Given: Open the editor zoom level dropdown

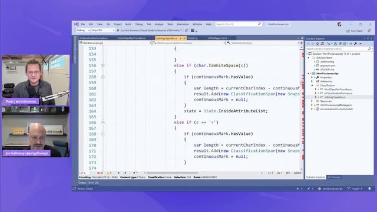Looking at the screenshot, I should (85, 173).
